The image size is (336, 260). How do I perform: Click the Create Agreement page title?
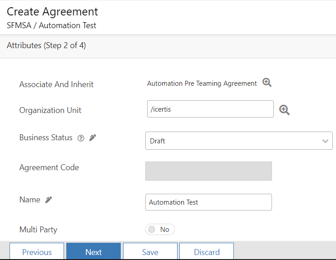(52, 11)
